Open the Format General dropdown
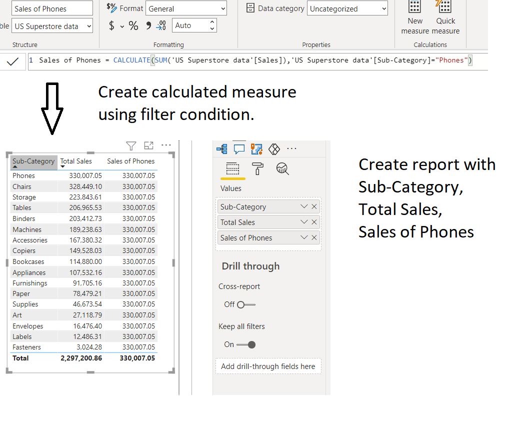 point(186,8)
